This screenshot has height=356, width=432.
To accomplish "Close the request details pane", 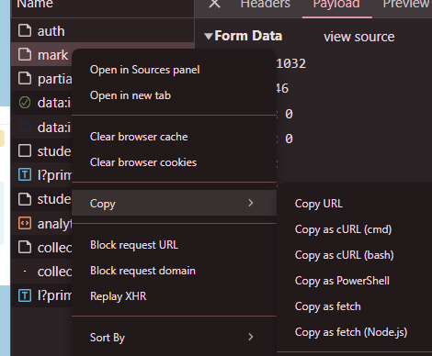I will pos(214,4).
